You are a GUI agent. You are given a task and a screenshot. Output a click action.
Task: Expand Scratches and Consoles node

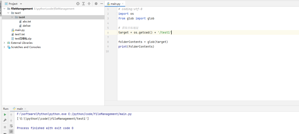point(4,47)
